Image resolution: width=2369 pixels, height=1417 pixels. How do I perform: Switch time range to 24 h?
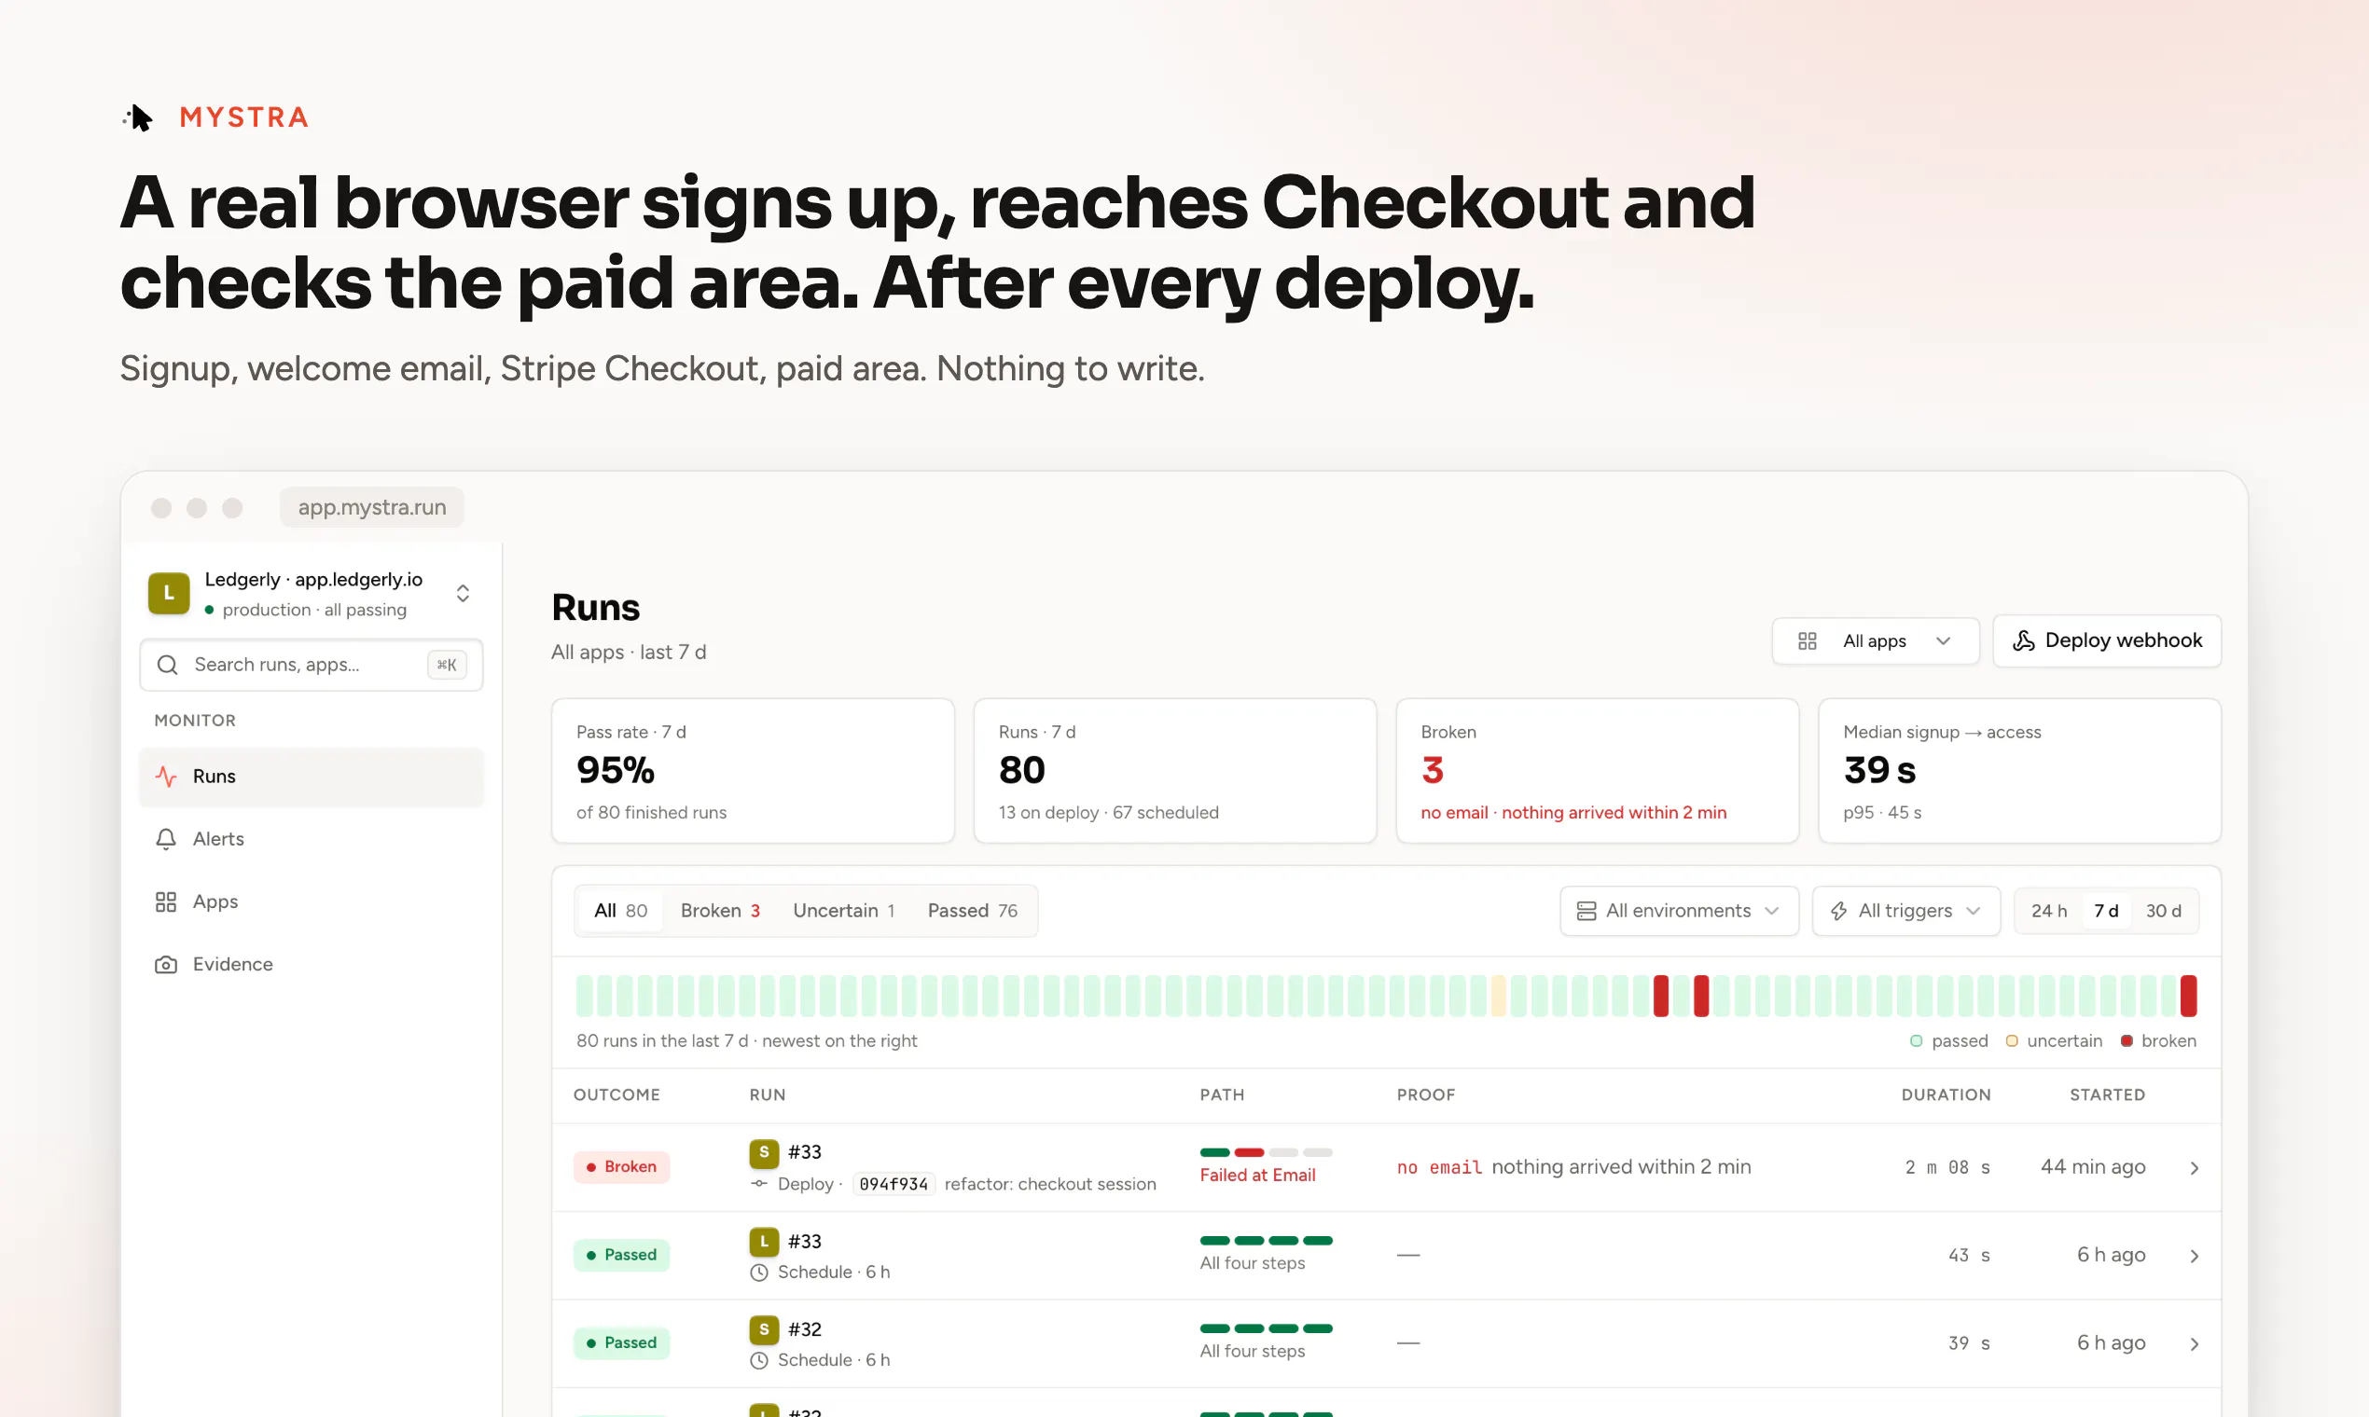[2049, 911]
